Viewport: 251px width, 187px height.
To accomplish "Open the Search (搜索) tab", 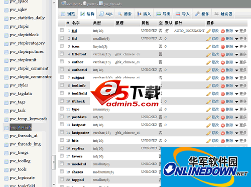I will [x=124, y=14].
